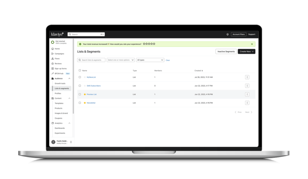Viewport: 308px width, 179px height.
Task: Click the Inactive Segments button
Action: click(226, 52)
